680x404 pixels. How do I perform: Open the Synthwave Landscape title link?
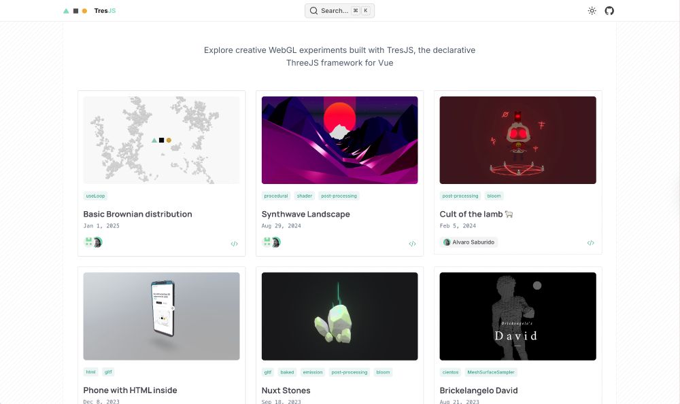click(306, 214)
